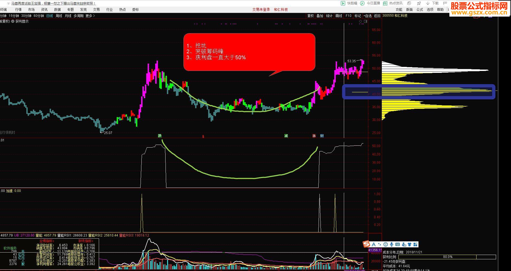Screen dimensions: 511x271
Task: Toggle Sogou punctuation mode icon
Action: (379, 245)
